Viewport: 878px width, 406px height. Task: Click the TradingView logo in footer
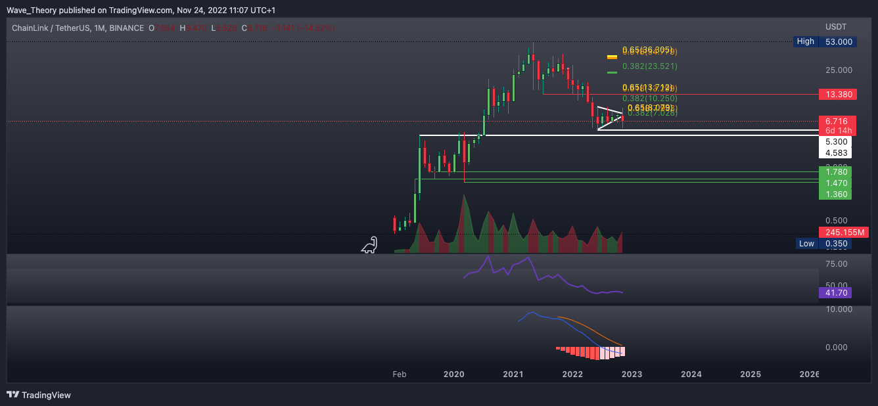[39, 395]
